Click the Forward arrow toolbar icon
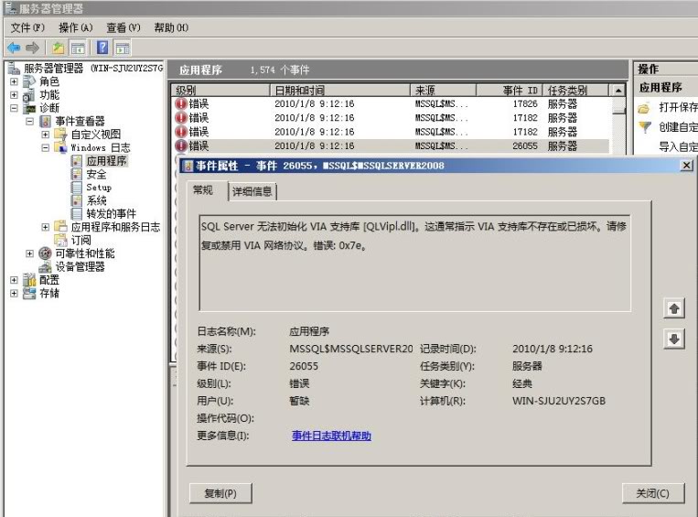This screenshot has height=517, width=698. point(33,48)
